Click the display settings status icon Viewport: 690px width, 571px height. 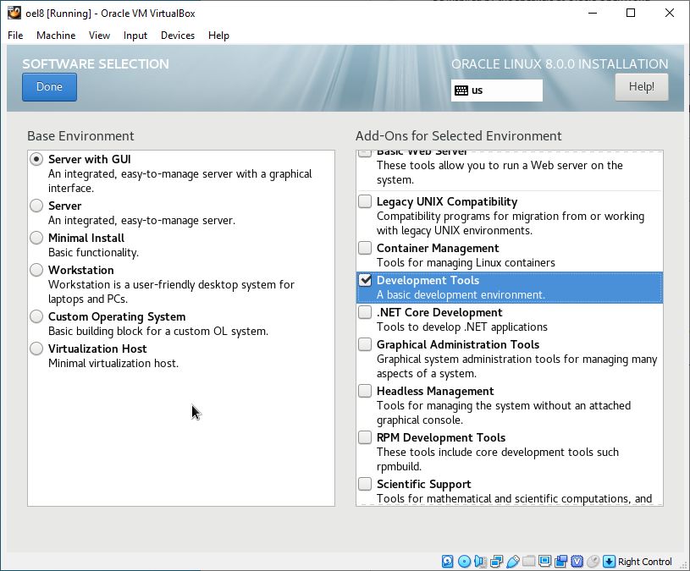(544, 562)
